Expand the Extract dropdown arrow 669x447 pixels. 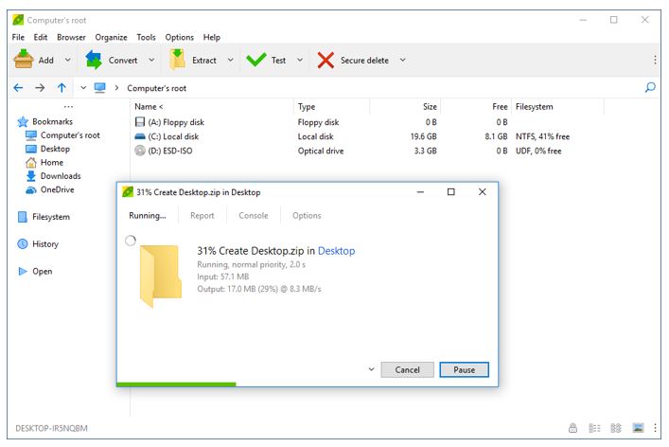tap(230, 60)
